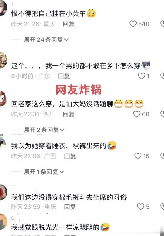164x236 pixels.
Task: Expand 展开2条回复 replies
Action: pos(44,130)
